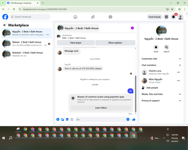Click the purple conversation information icon
Image resolution: width=188 pixels, height=150 pixels.
pos(132,28)
